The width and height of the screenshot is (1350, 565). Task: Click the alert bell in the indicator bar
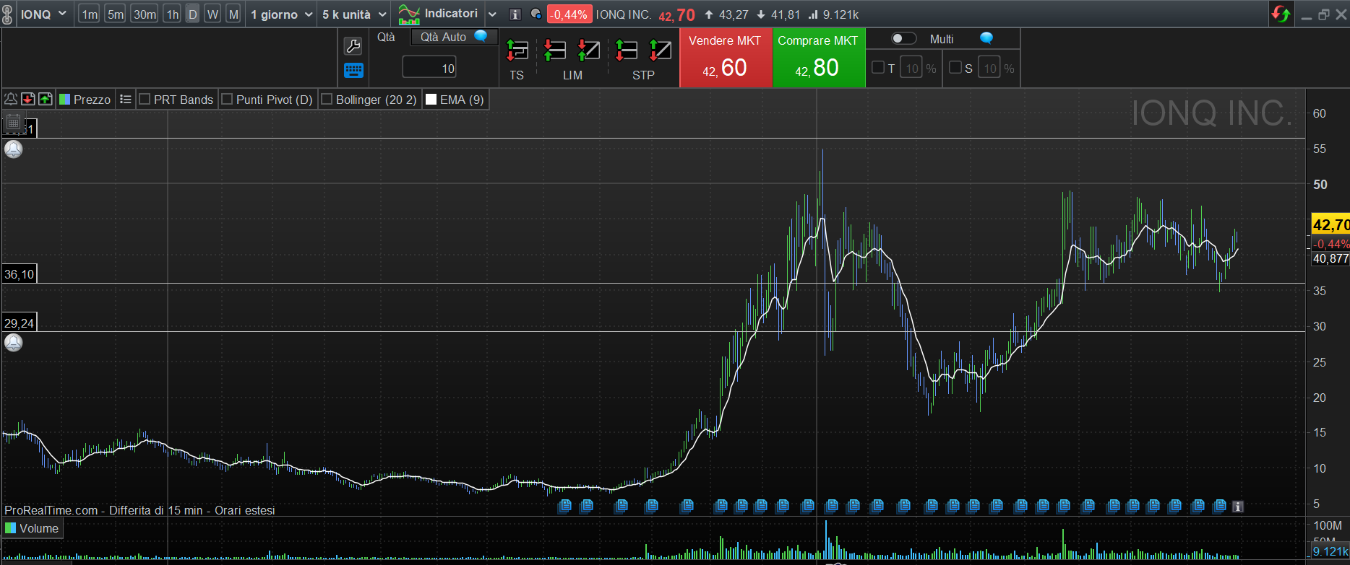[11, 99]
